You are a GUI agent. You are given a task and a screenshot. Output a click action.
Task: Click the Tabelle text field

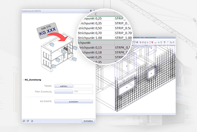[83, 86]
